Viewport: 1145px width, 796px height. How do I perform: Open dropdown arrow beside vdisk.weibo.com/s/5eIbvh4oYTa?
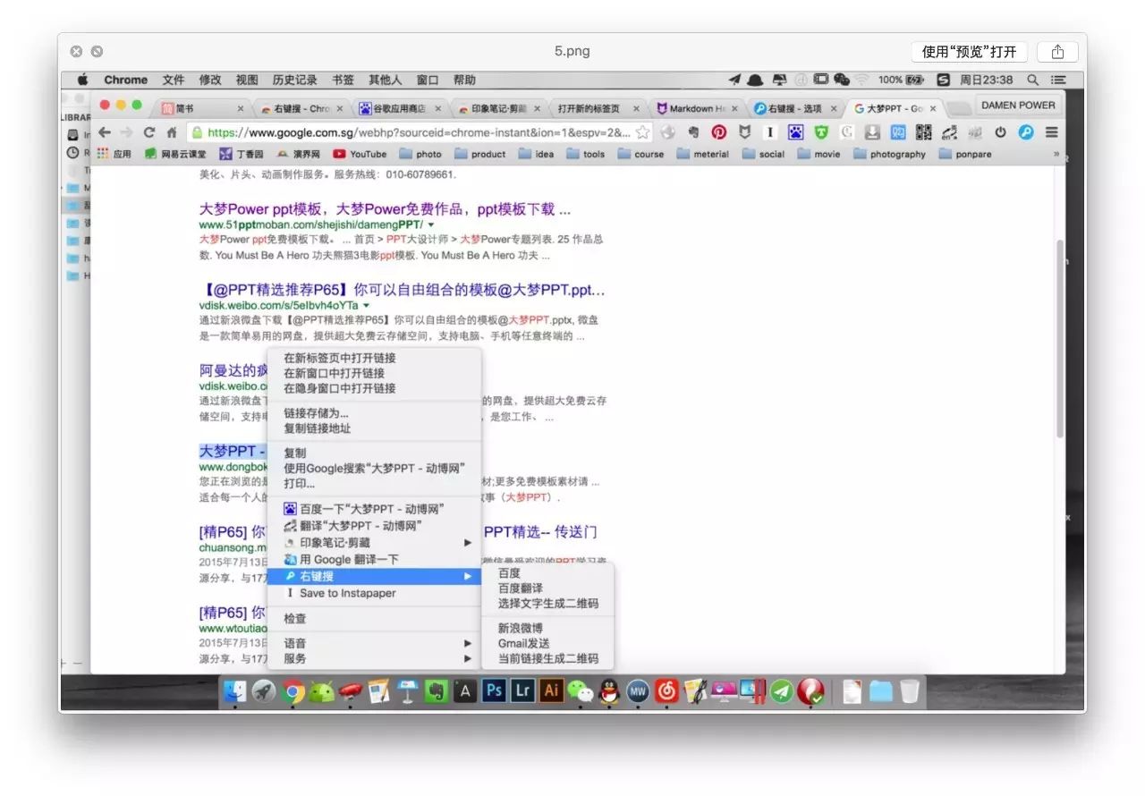[367, 306]
